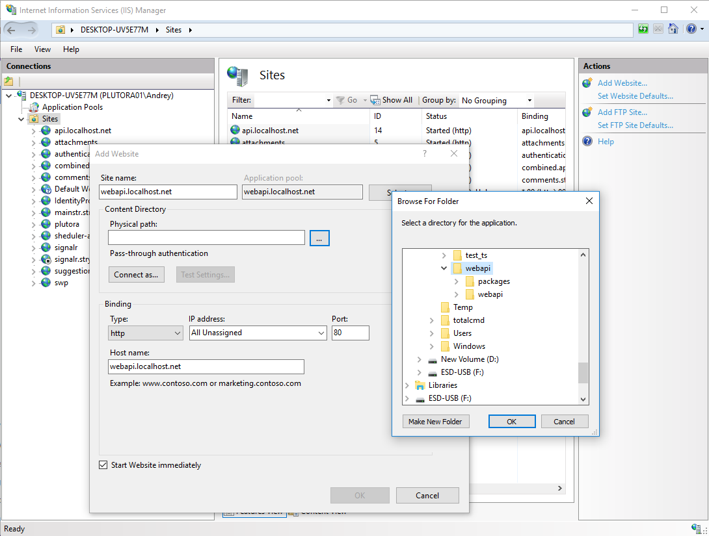The height and width of the screenshot is (536, 709).
Task: Select the nested webapi subfolder under webapi
Action: click(x=490, y=294)
